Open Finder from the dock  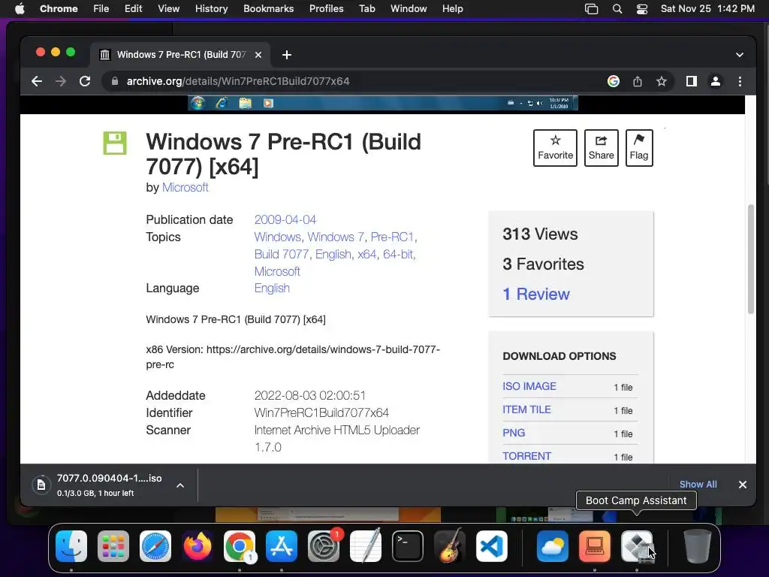[71, 546]
